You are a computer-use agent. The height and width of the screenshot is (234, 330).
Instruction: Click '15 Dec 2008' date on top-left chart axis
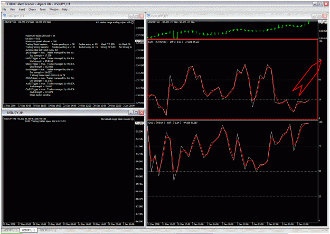10,106
